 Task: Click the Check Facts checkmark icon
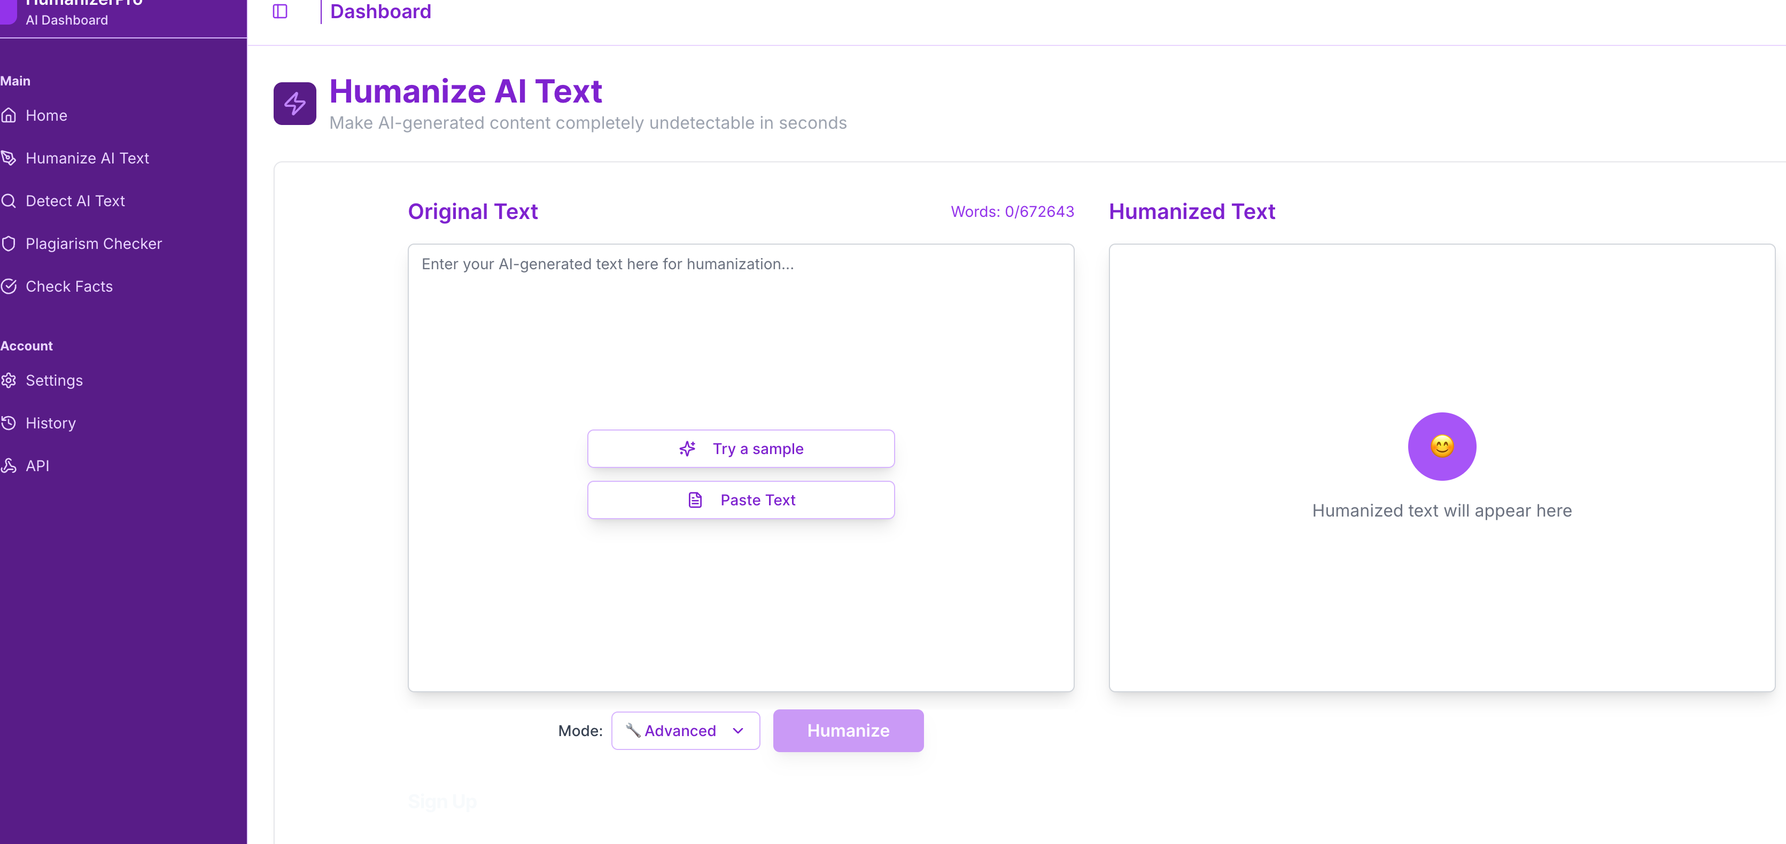pos(9,286)
